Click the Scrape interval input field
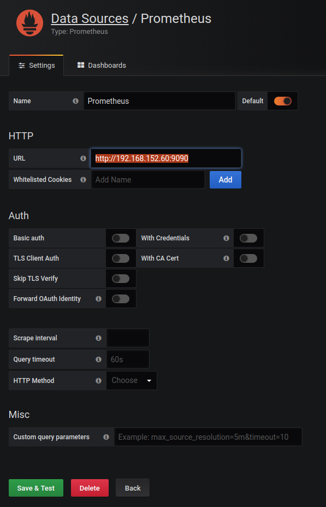Screen dimensions: 326x507 [x=128, y=338]
